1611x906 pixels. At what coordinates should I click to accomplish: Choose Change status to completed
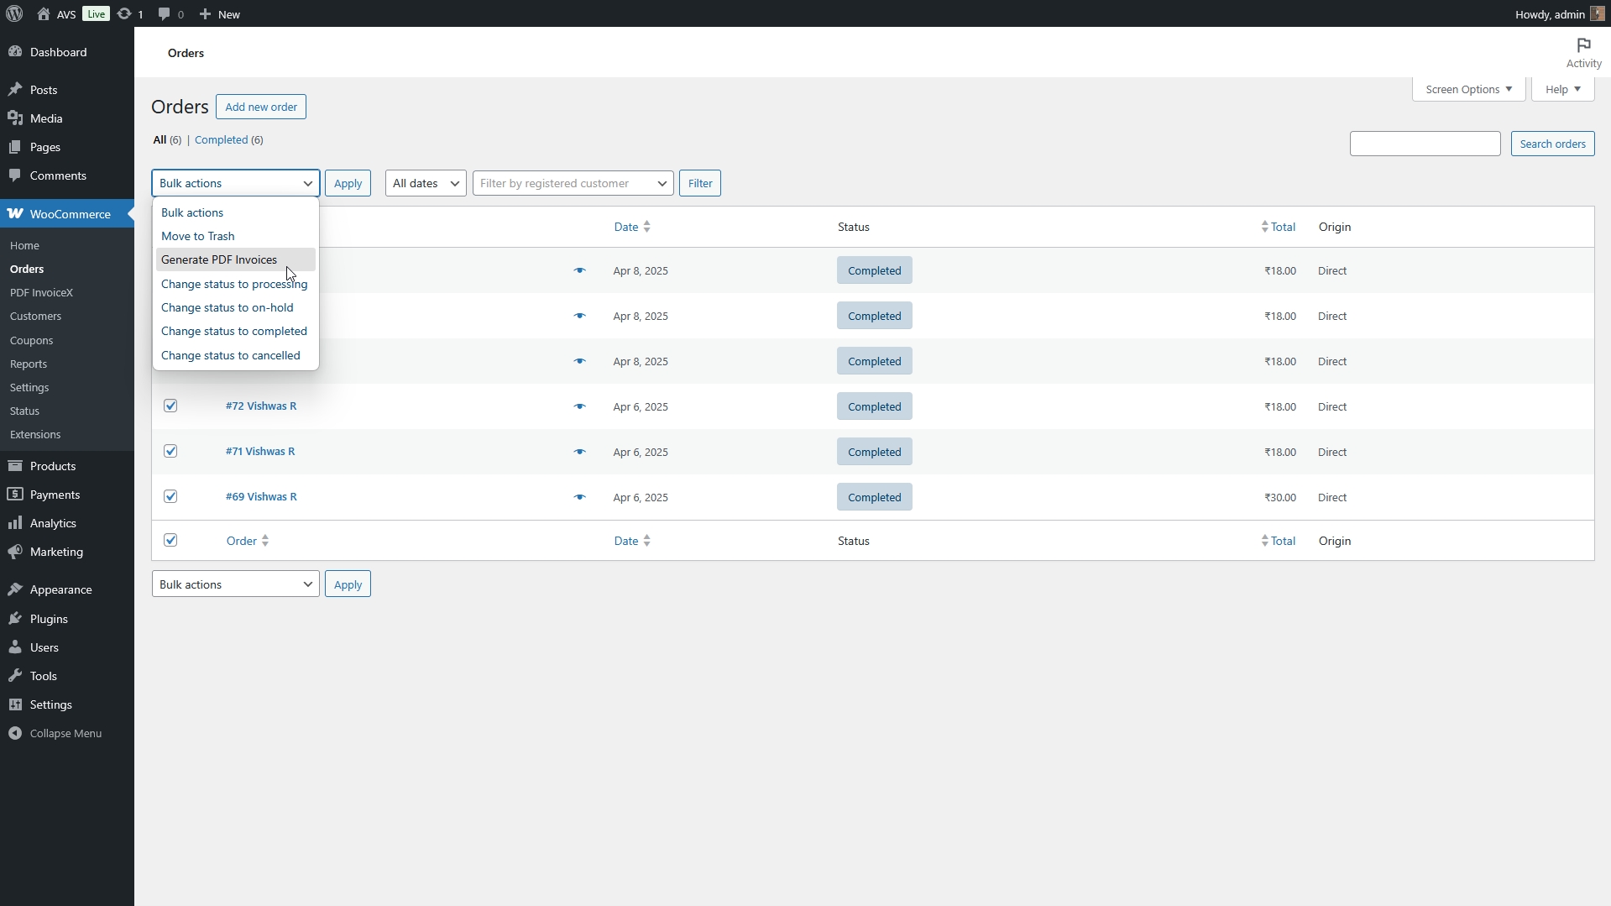pyautogui.click(x=235, y=331)
